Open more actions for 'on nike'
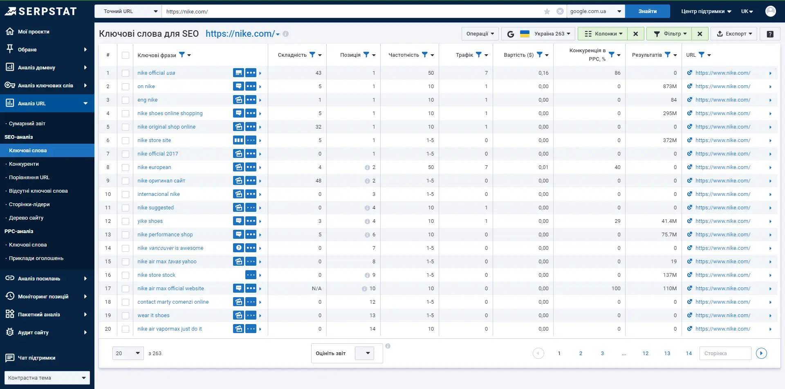This screenshot has height=389, width=785. pos(251,86)
